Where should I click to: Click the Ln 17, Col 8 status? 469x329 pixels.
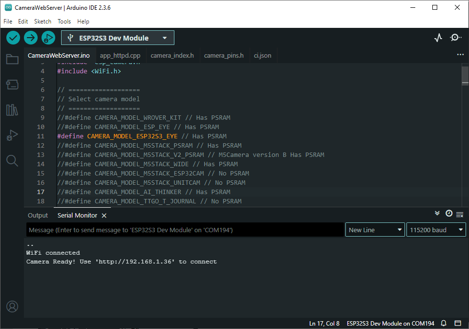tap(324, 323)
